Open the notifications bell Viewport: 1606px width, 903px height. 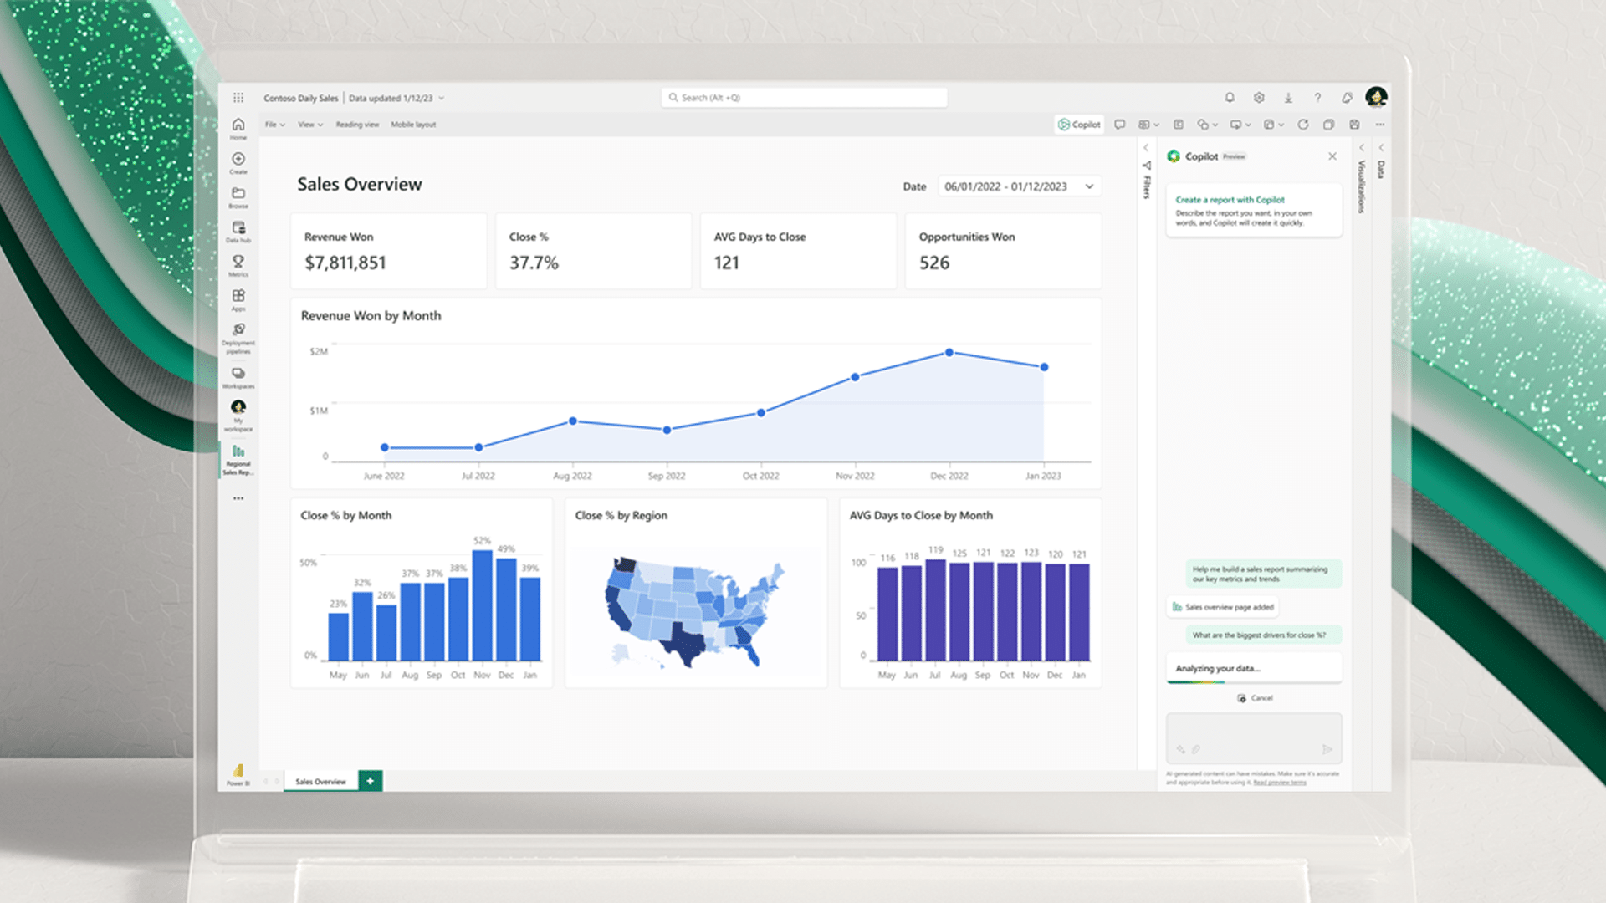(x=1230, y=98)
